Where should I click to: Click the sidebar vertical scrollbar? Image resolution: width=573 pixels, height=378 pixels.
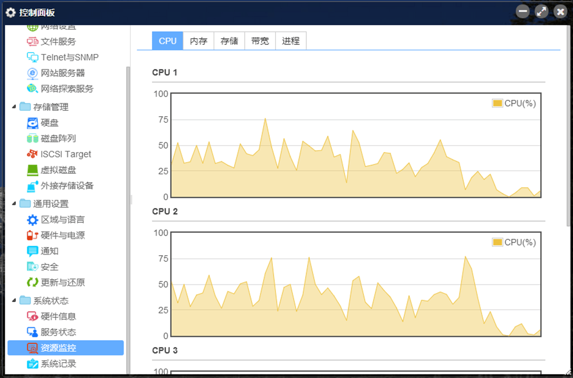pos(128,220)
